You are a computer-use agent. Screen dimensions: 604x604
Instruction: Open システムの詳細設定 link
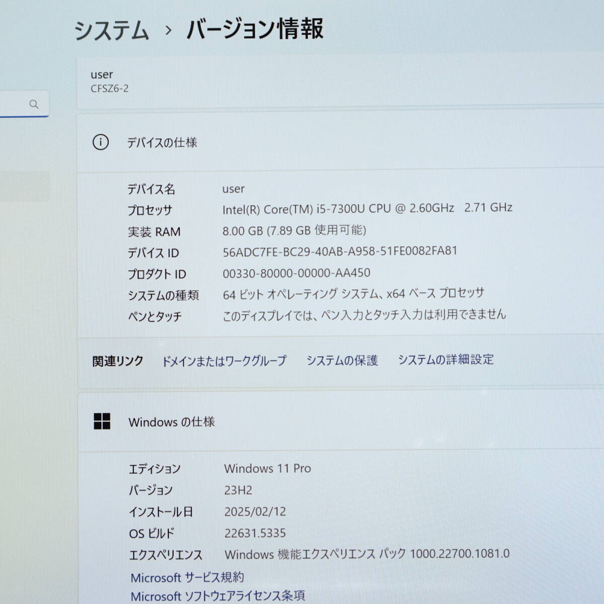(x=446, y=359)
